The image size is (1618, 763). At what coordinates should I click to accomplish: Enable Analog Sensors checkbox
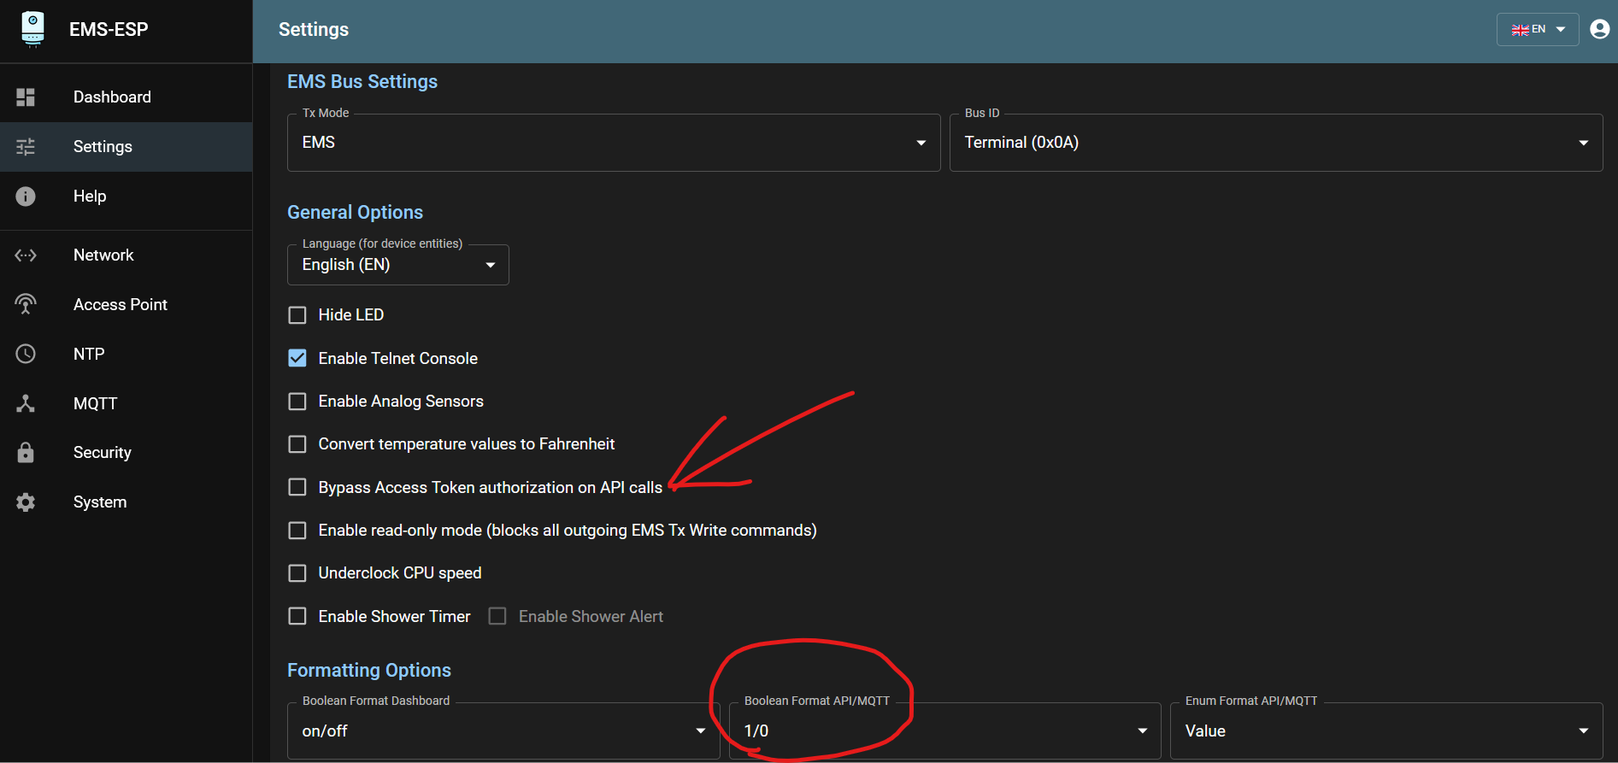[x=297, y=402]
